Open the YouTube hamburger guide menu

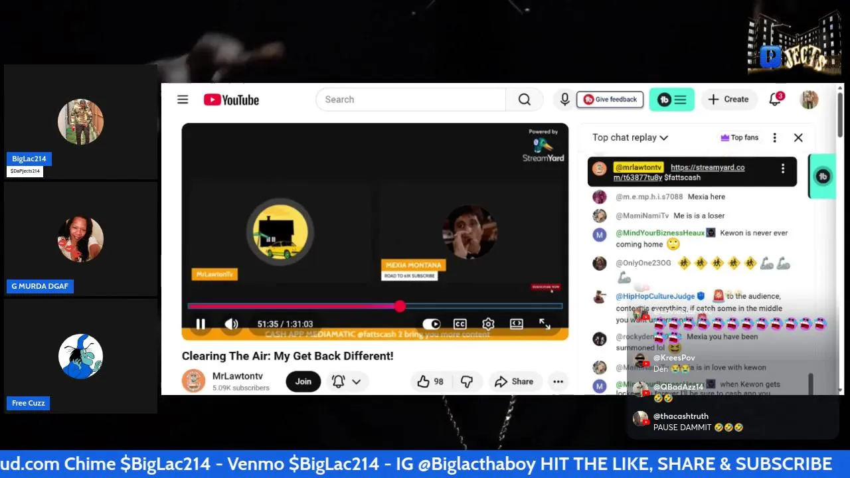tap(183, 100)
